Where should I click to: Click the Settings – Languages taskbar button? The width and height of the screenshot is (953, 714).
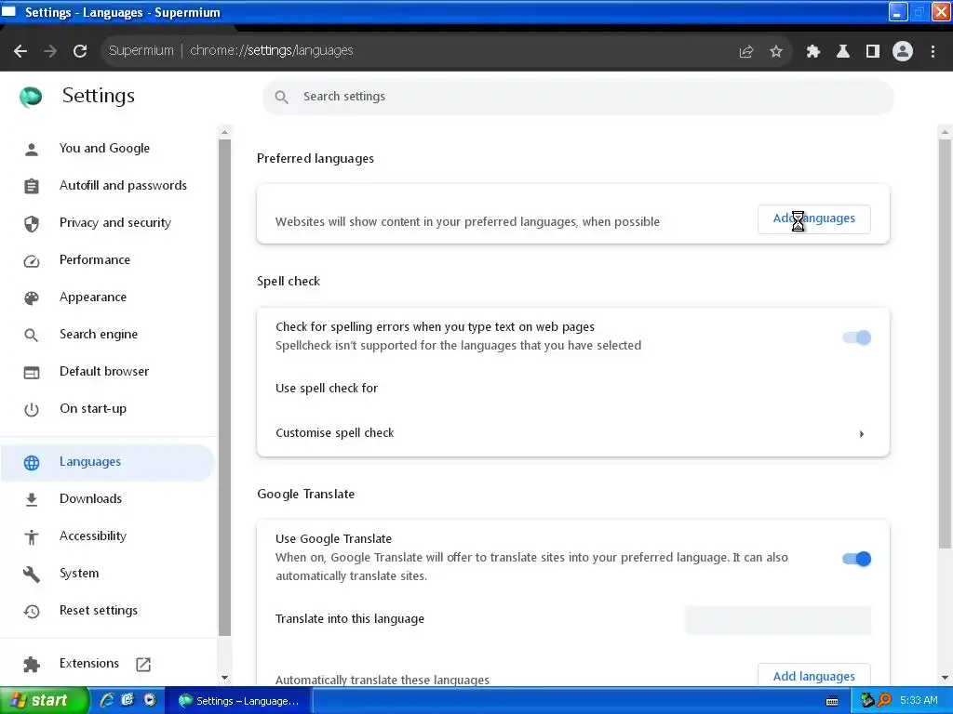coord(239,701)
